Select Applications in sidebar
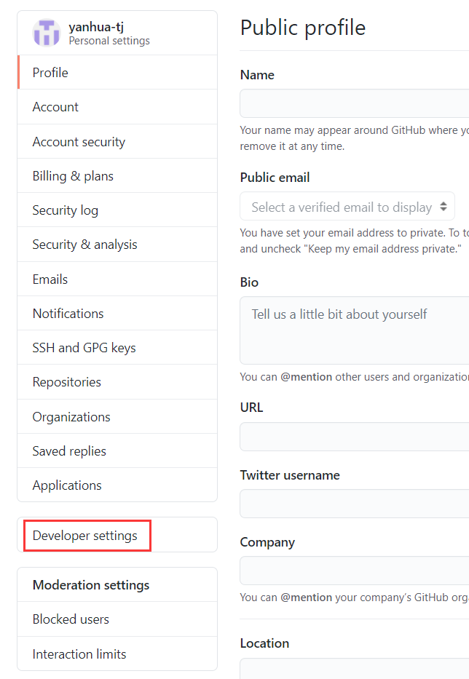The width and height of the screenshot is (469, 679). tap(117, 485)
